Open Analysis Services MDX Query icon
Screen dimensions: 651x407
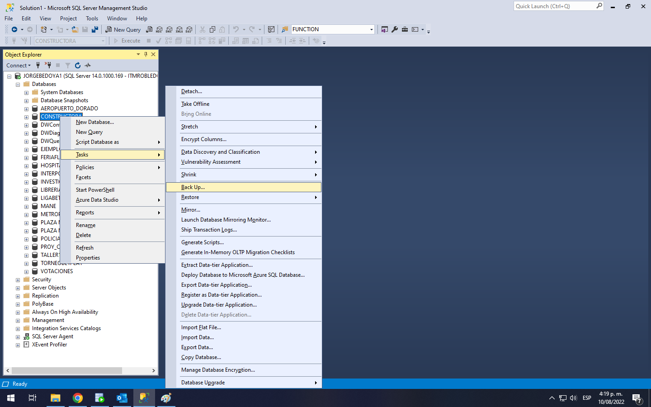pyautogui.click(x=159, y=29)
